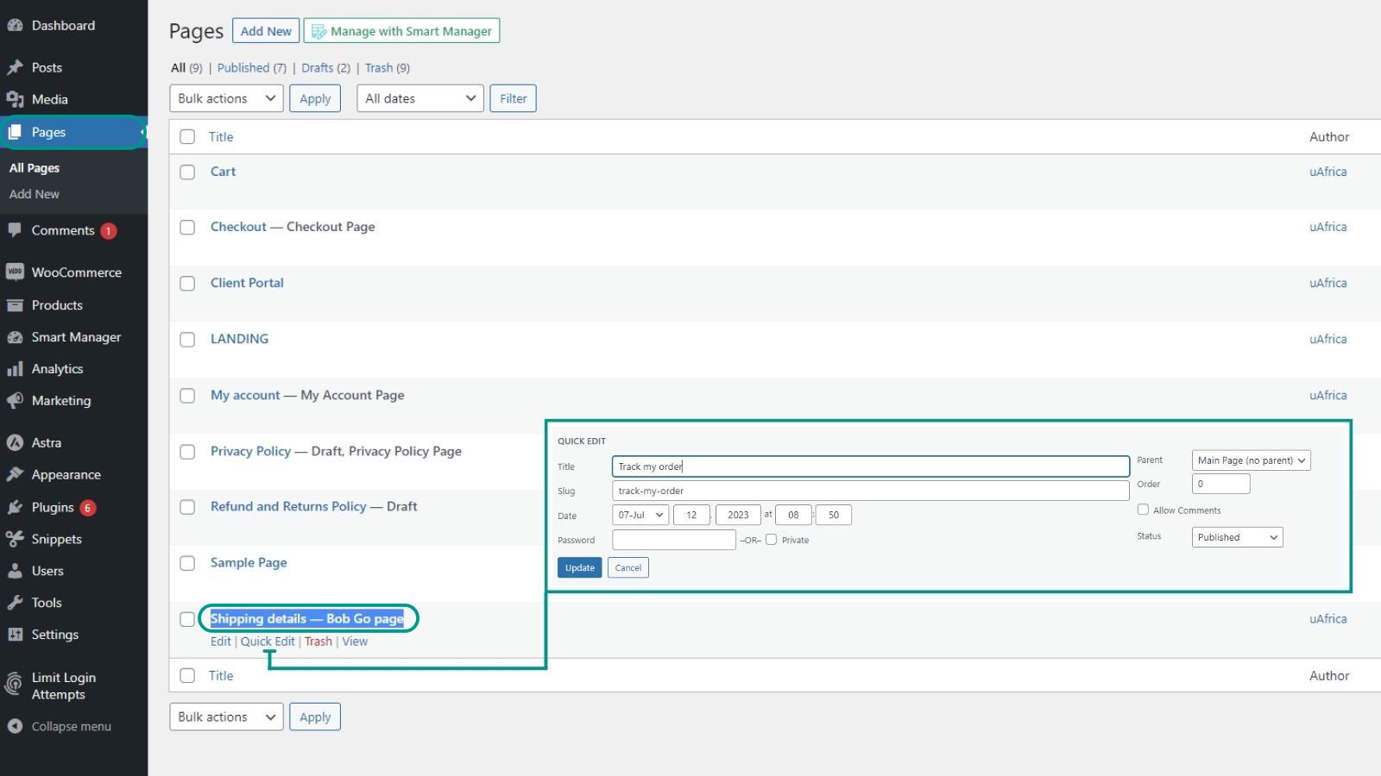Select the Checkout page checkbox
This screenshot has height=776, width=1381.
187,227
